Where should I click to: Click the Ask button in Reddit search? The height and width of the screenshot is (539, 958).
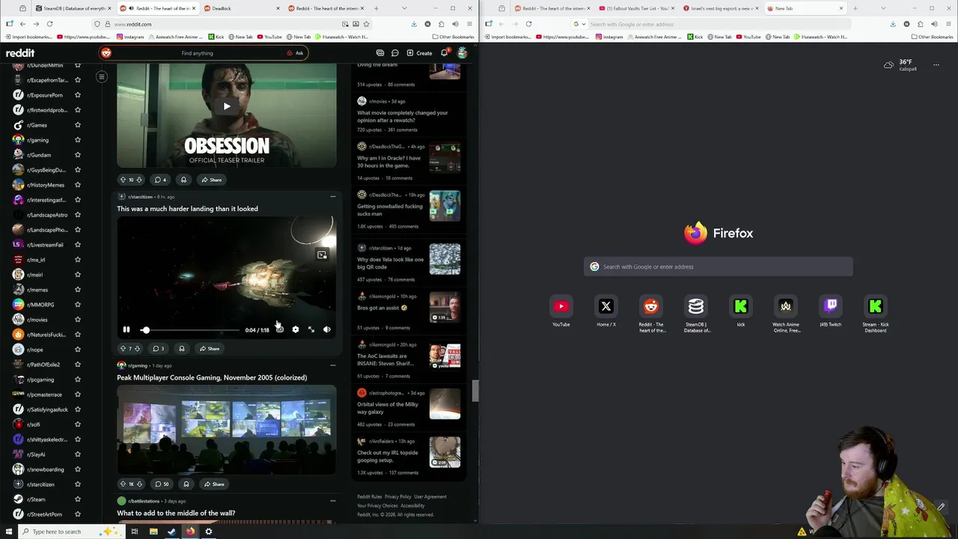295,53
